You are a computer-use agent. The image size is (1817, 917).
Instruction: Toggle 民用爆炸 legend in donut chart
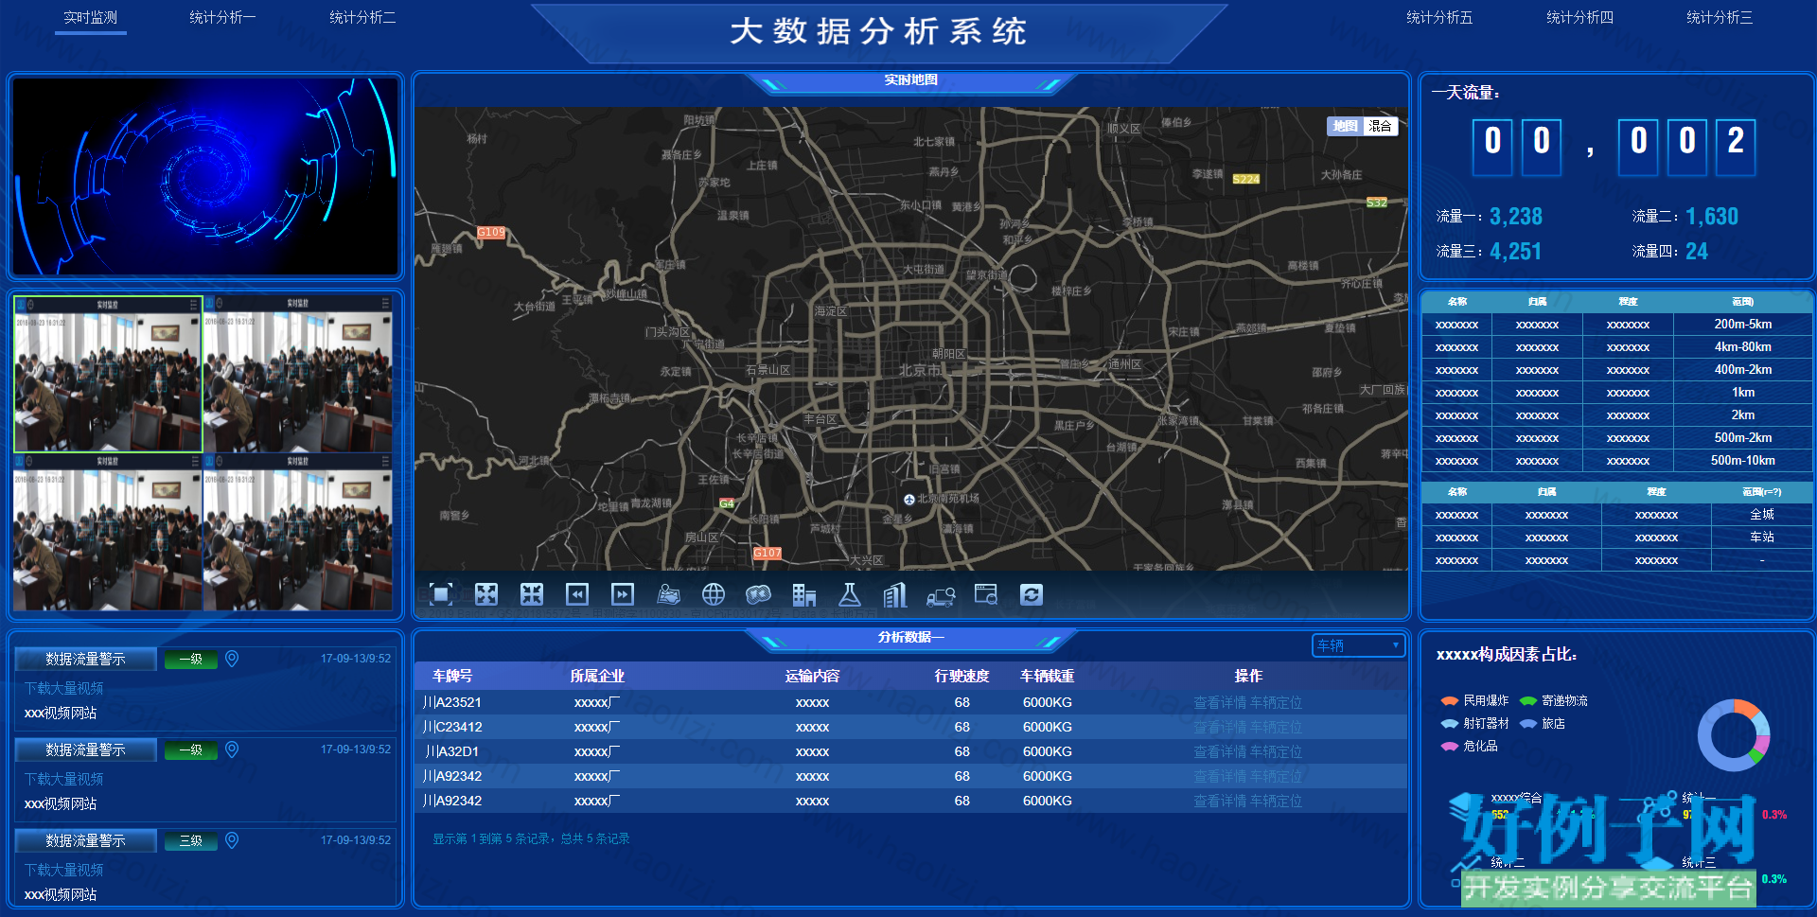[1474, 700]
